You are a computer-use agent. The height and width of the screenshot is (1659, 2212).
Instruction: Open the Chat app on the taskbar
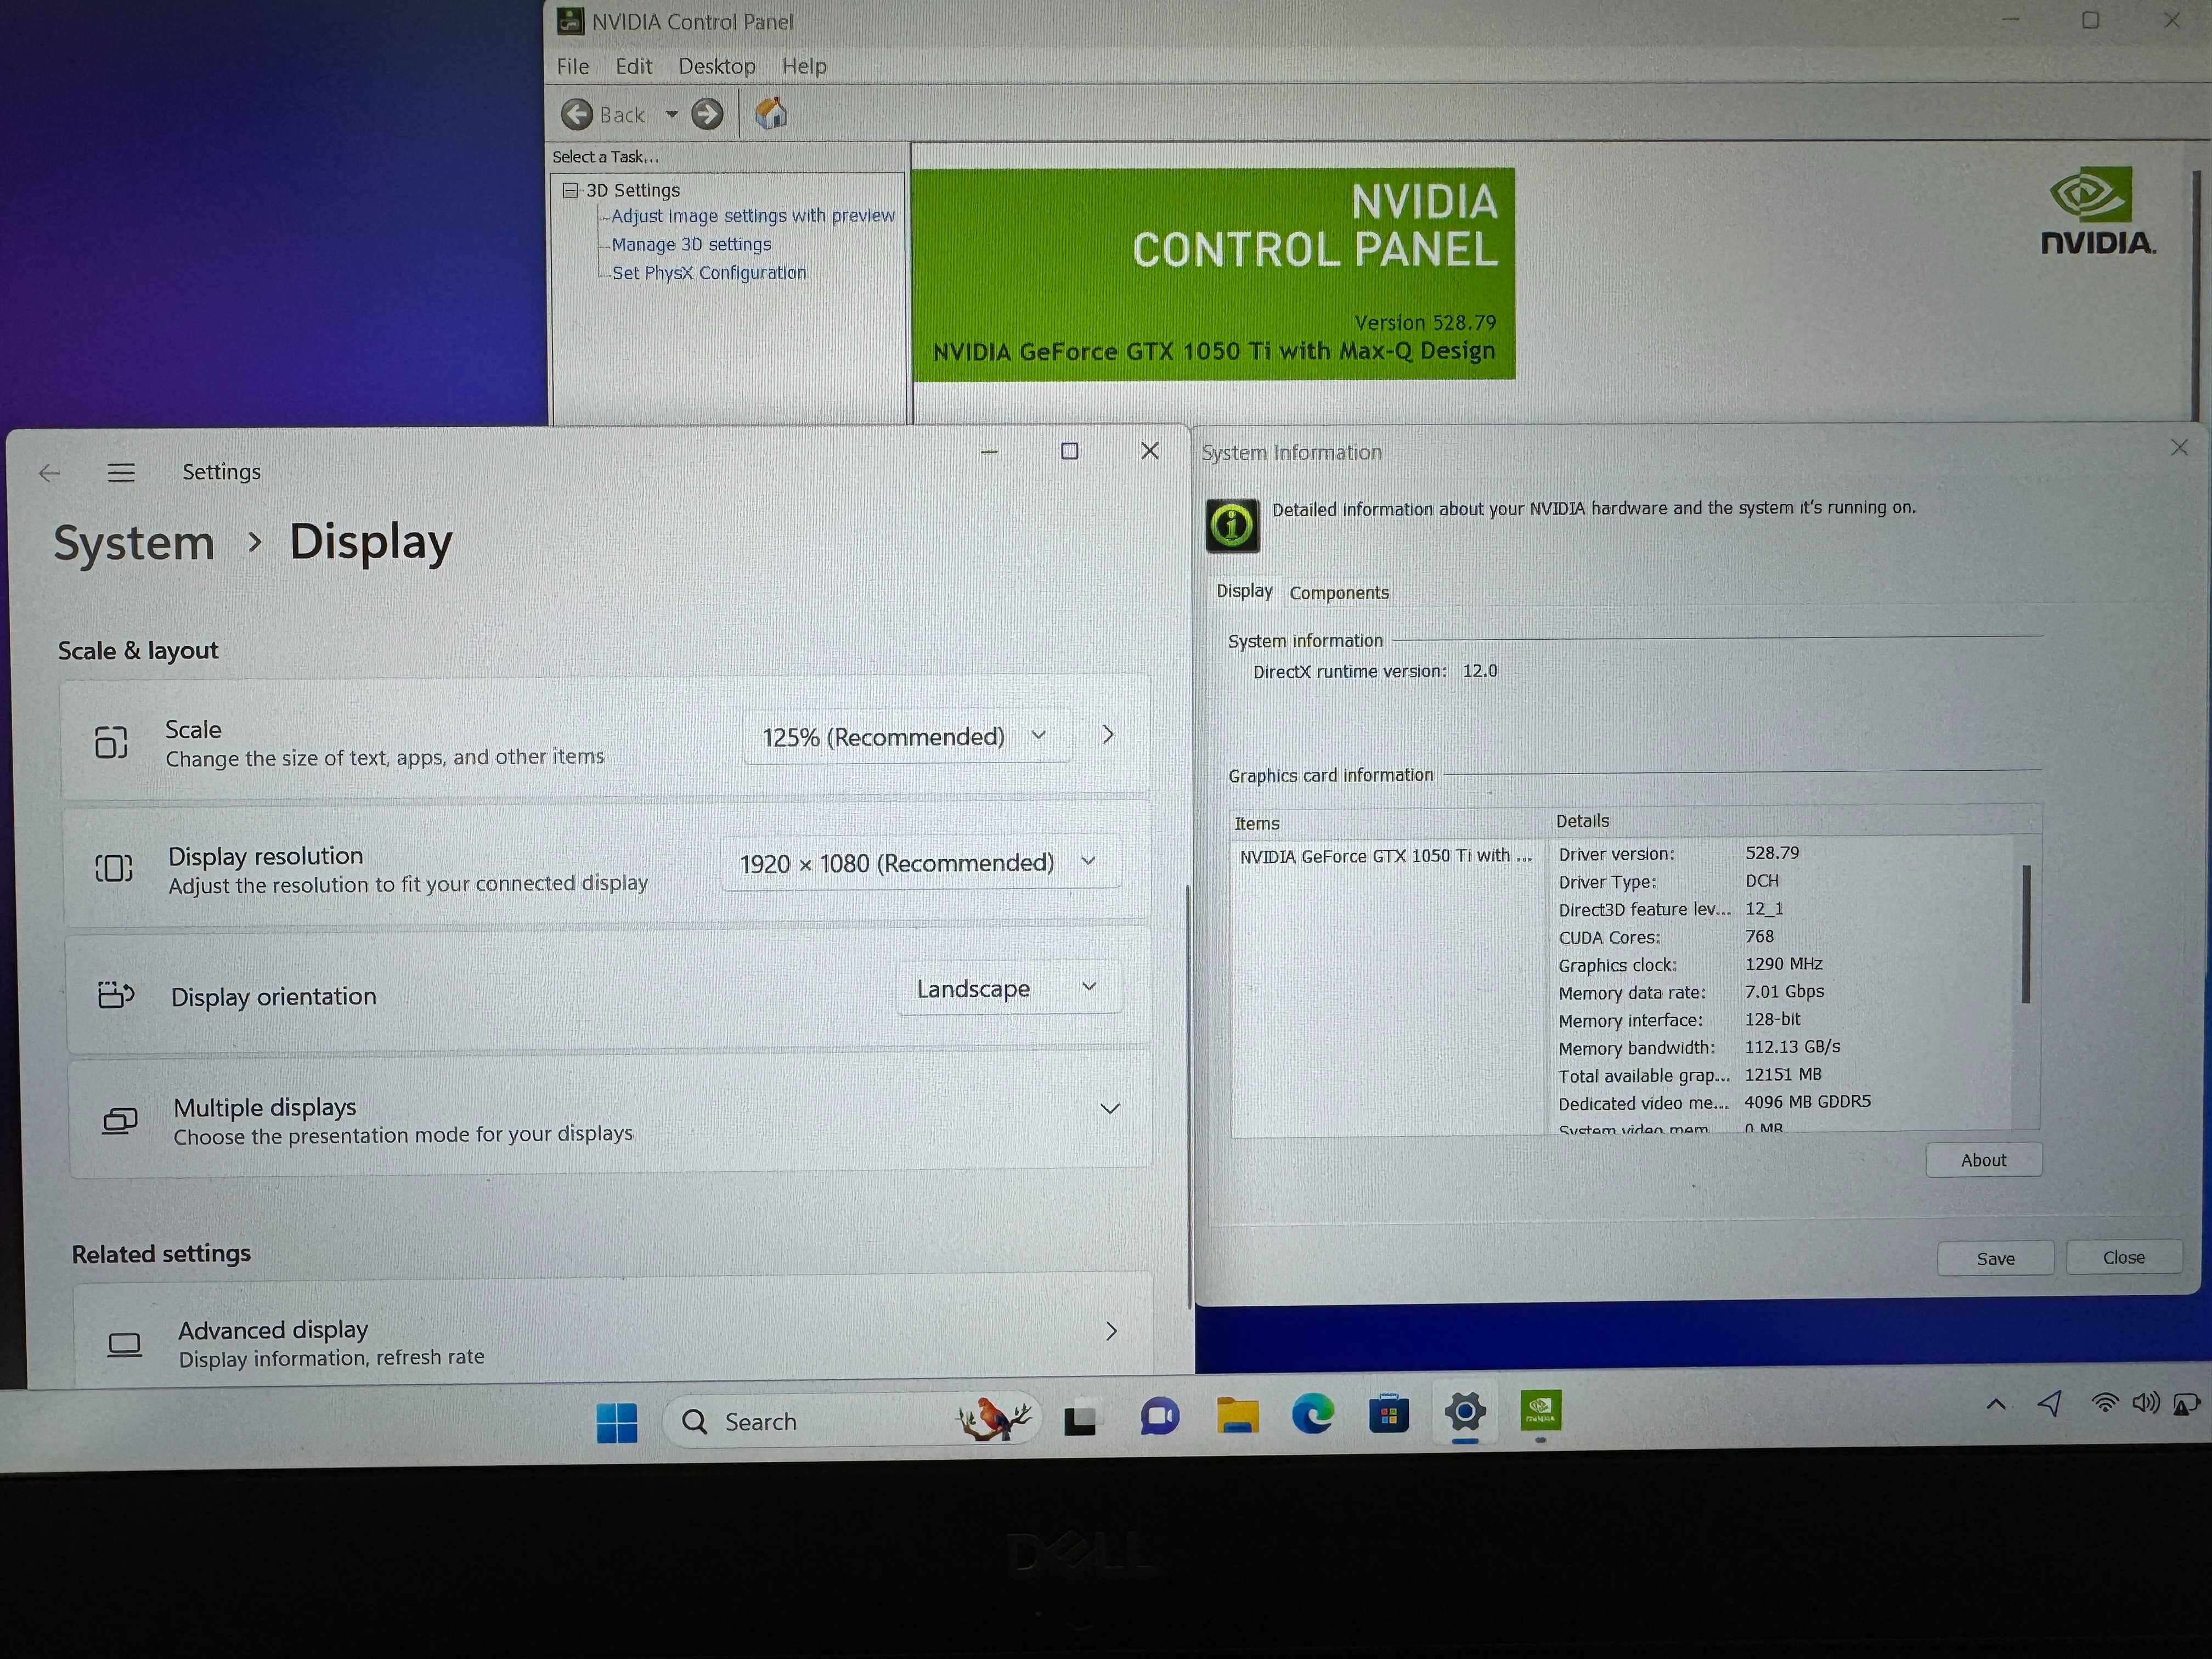[x=1159, y=1417]
